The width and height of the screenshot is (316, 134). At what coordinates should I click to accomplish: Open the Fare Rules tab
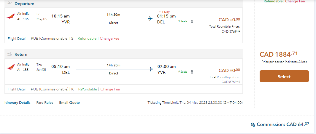click(x=45, y=103)
